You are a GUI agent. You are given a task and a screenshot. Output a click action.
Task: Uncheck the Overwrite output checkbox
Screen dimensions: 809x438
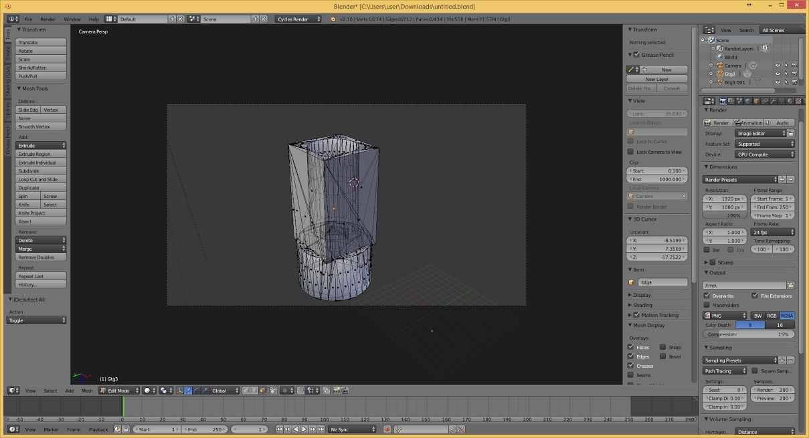[x=707, y=296]
